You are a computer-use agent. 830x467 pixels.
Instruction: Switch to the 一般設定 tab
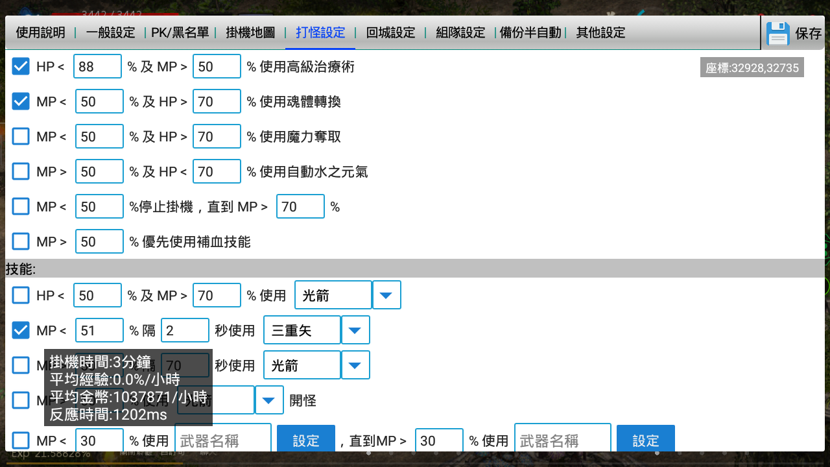[x=110, y=32]
